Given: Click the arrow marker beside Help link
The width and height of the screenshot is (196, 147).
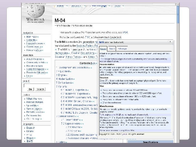Looking at the screenshot, I should (32, 76).
